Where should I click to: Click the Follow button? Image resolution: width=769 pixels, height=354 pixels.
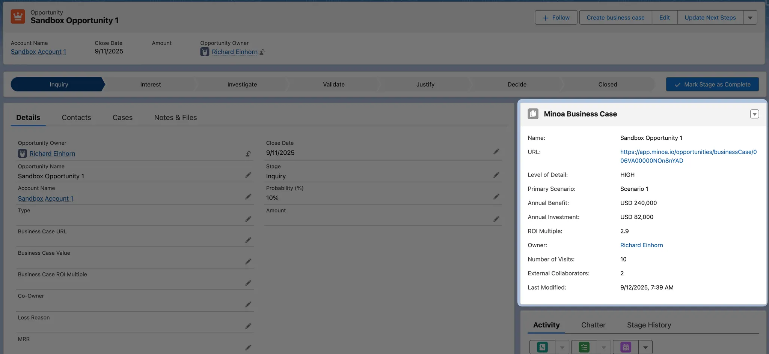(556, 18)
